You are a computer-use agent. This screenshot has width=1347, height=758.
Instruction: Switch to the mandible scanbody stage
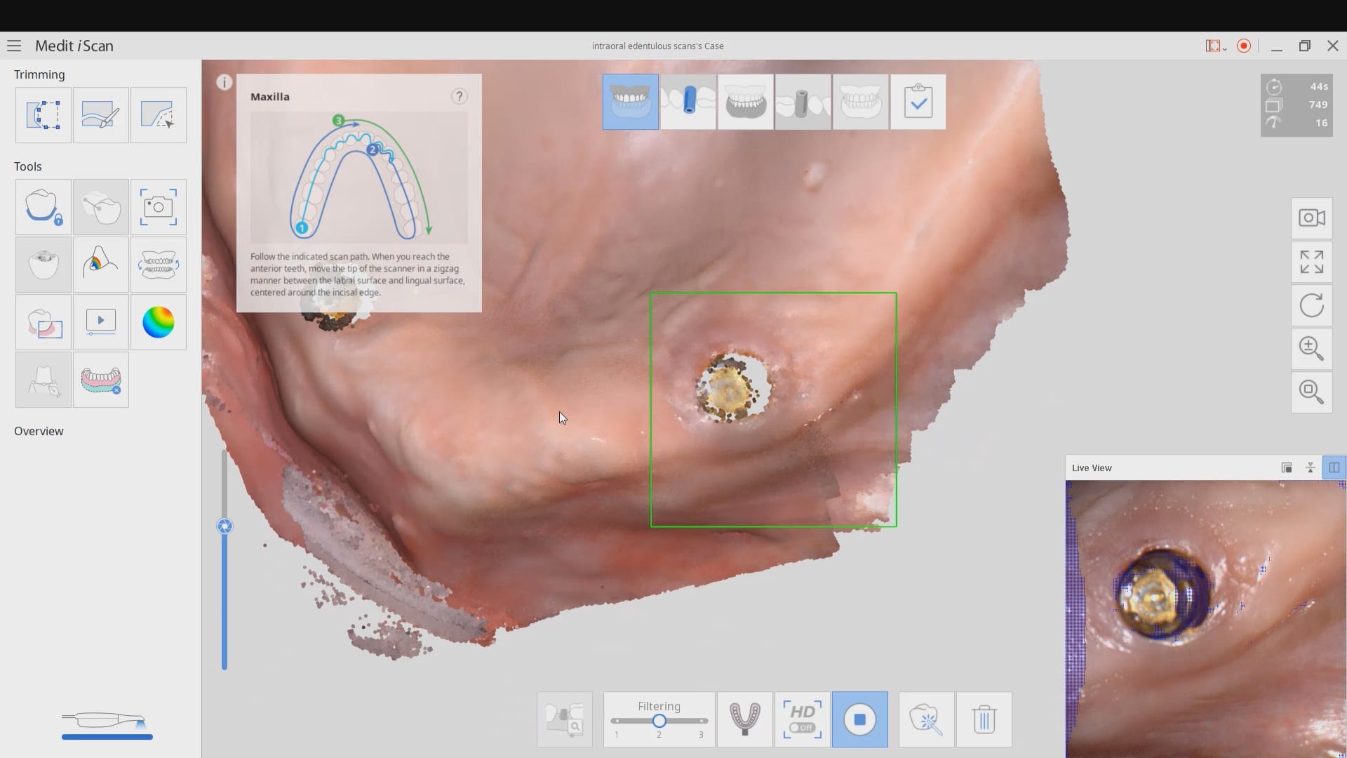point(803,102)
